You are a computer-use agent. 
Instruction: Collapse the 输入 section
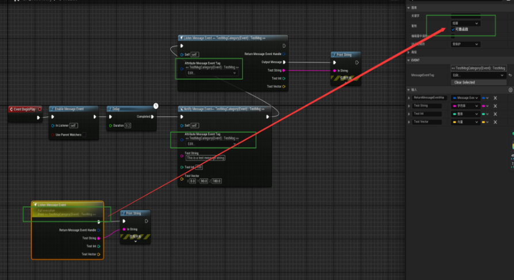pyautogui.click(x=408, y=90)
